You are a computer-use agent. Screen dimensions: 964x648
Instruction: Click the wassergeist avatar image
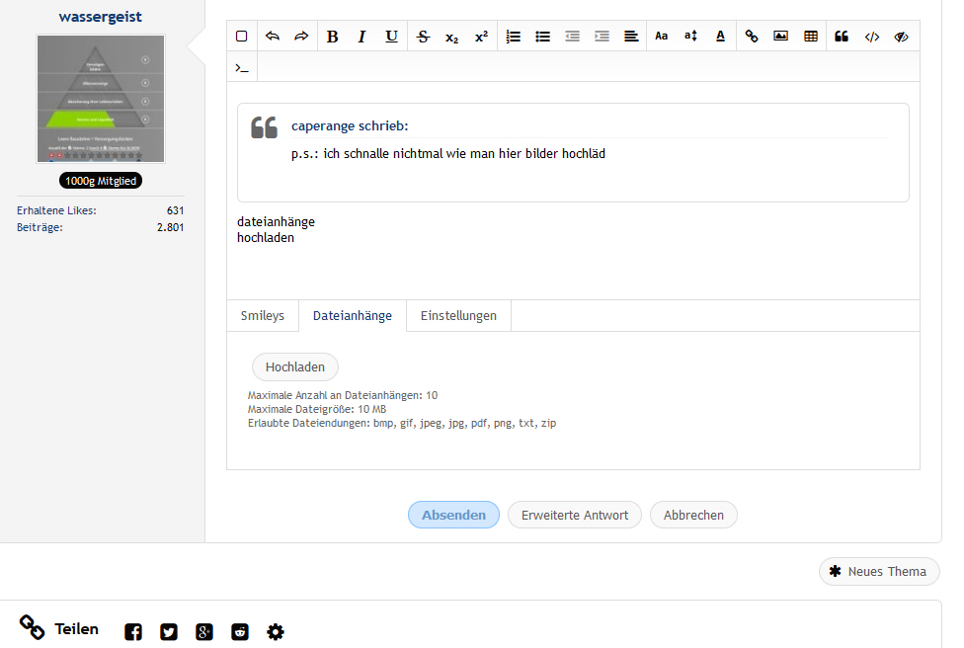coord(101,99)
